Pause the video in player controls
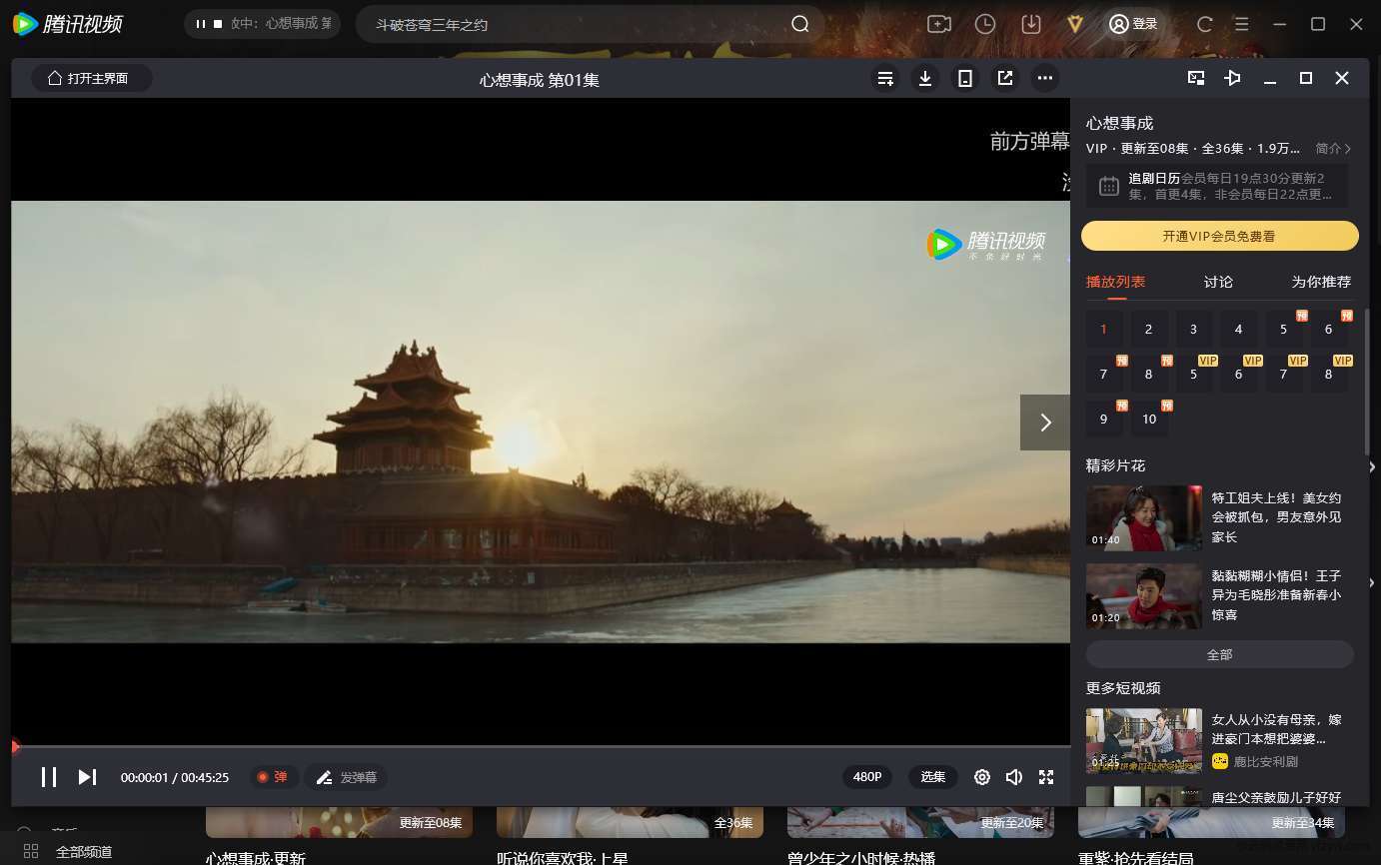The width and height of the screenshot is (1381, 865). (48, 777)
